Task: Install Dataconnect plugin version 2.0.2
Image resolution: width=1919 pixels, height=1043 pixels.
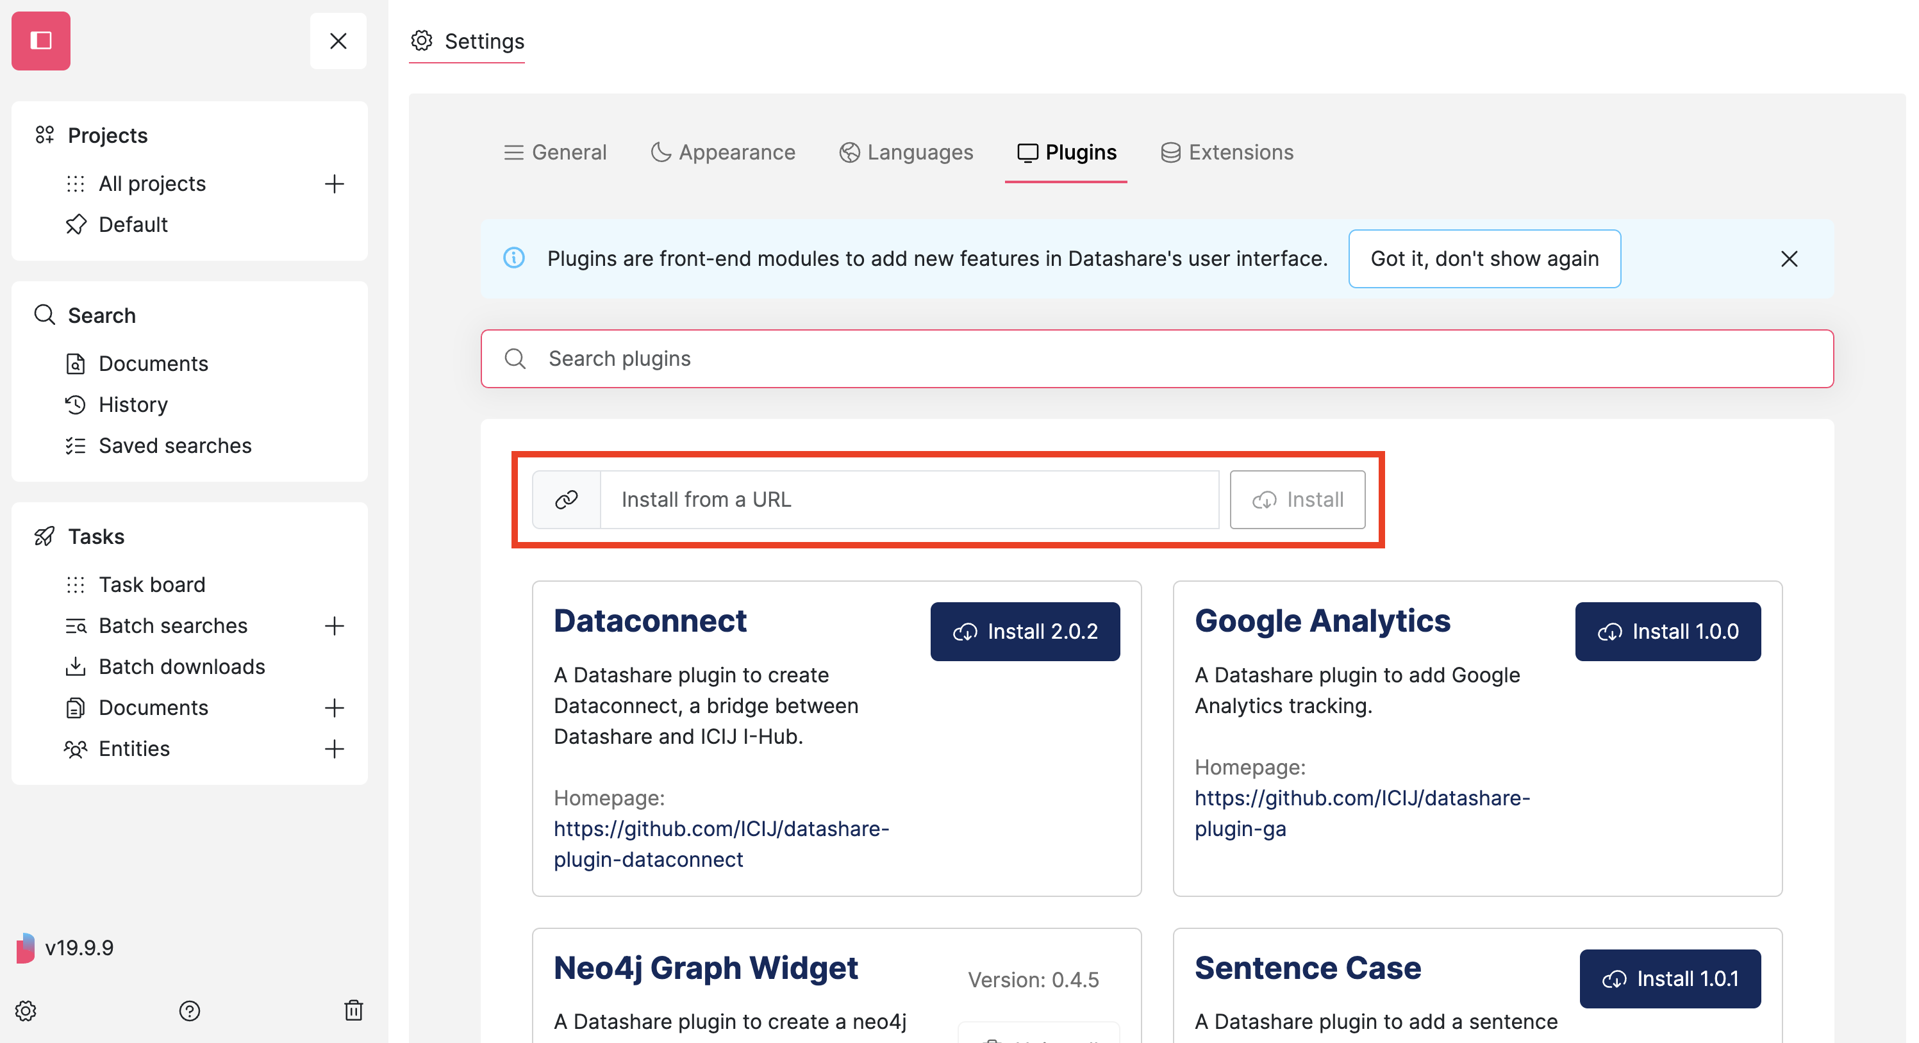Action: (1024, 631)
